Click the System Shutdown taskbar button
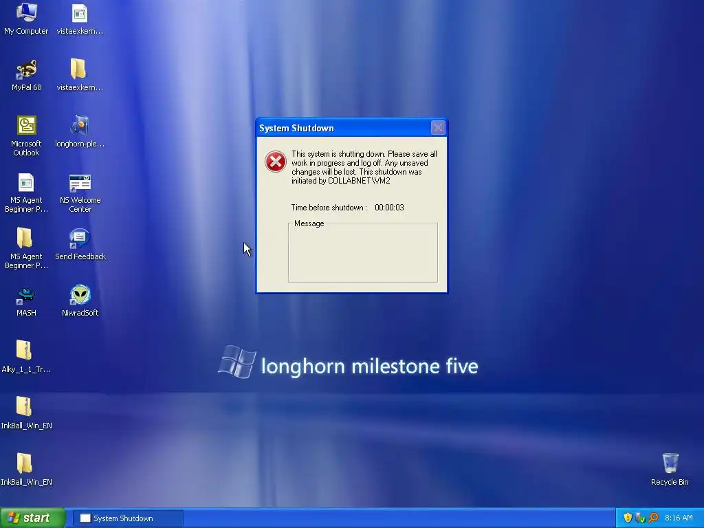This screenshot has width=704, height=528. (x=128, y=518)
